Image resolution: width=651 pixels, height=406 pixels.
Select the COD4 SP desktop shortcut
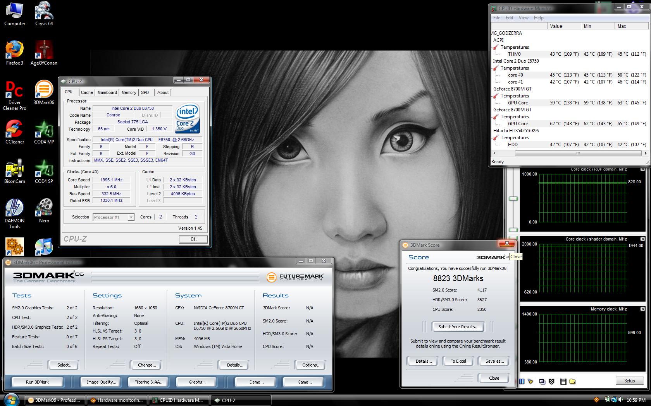(x=44, y=171)
